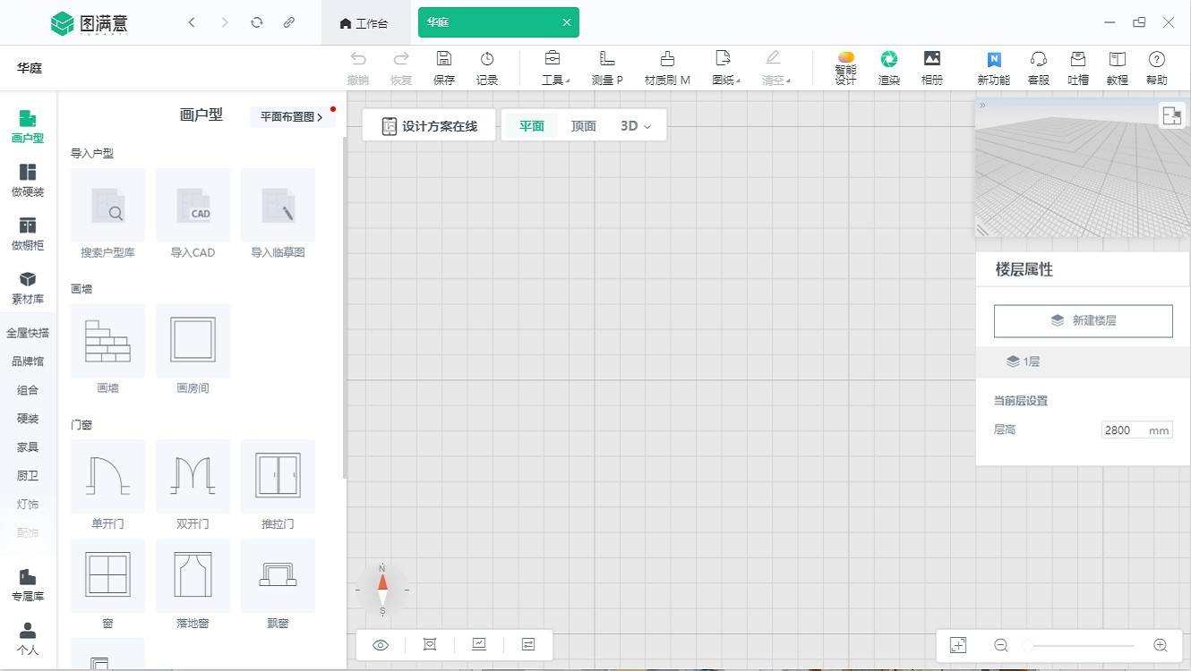This screenshot has width=1191, height=671.
Task: Insert a 窗 window
Action: [107, 575]
